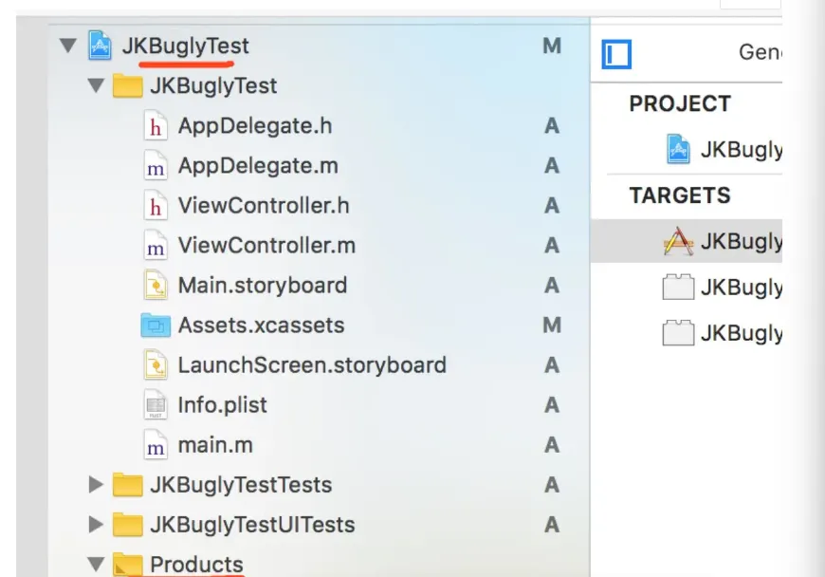Viewport: 825px width, 577px height.
Task: Click the AppDelegate.h header file icon
Action: (x=156, y=126)
